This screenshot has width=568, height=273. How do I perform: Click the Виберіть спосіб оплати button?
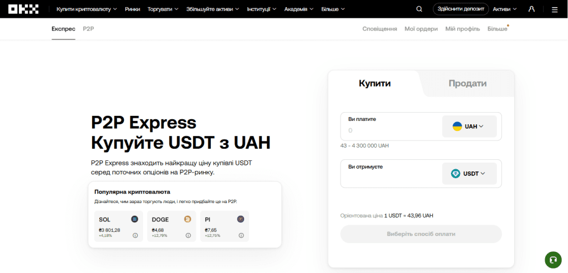421,234
